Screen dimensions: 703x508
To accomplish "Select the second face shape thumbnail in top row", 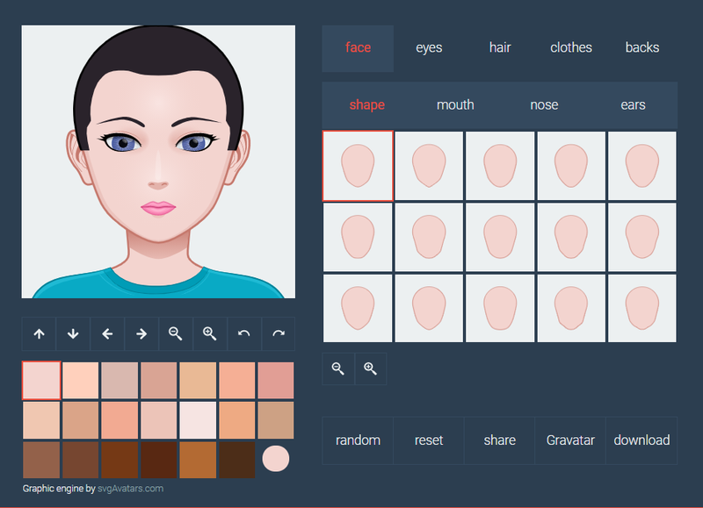I will (429, 166).
